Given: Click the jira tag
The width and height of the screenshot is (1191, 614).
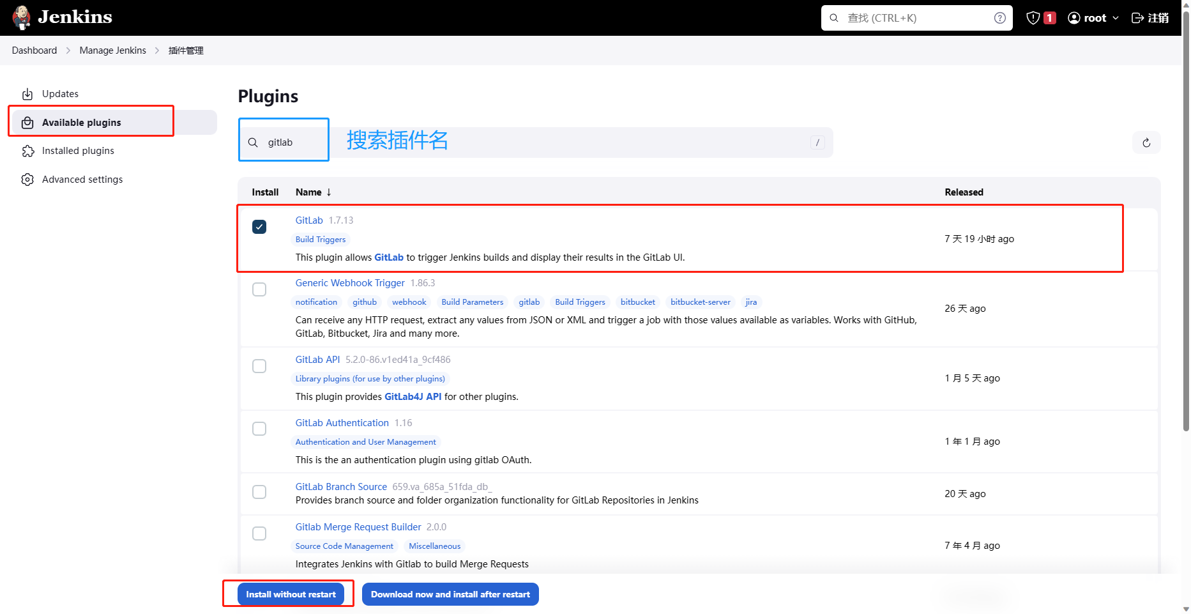Looking at the screenshot, I should tap(751, 302).
